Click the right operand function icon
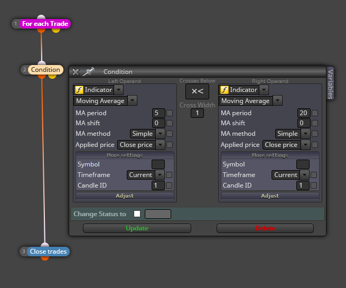Viewport: 346px width, 288px height. tap(224, 90)
